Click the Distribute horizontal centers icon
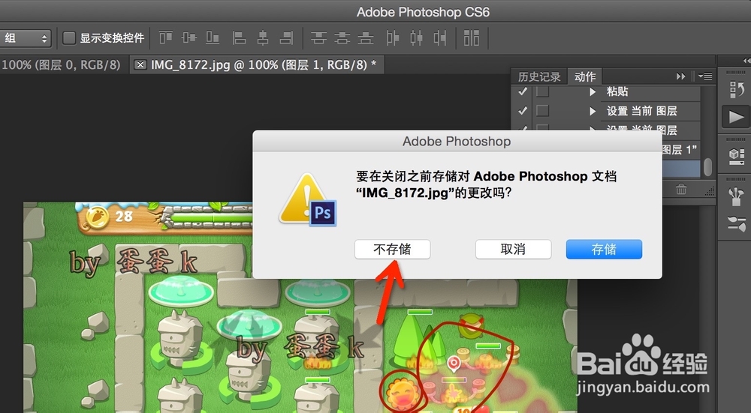This screenshot has height=413, width=751. 416,37
